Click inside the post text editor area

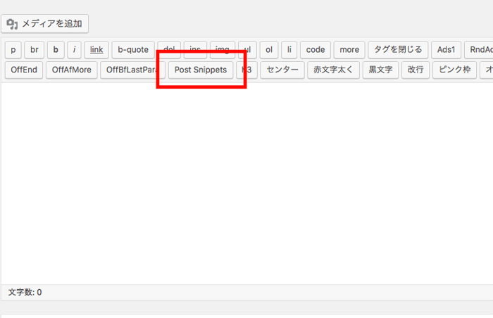tap(246, 184)
